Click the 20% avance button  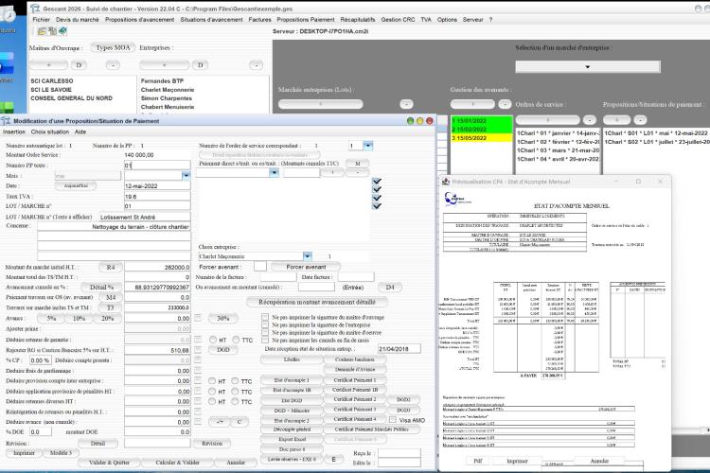coord(107,318)
